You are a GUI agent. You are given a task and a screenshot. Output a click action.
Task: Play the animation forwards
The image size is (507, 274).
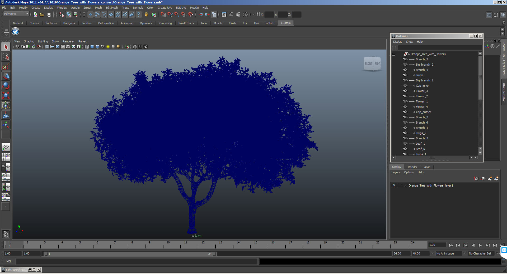[x=480, y=245]
